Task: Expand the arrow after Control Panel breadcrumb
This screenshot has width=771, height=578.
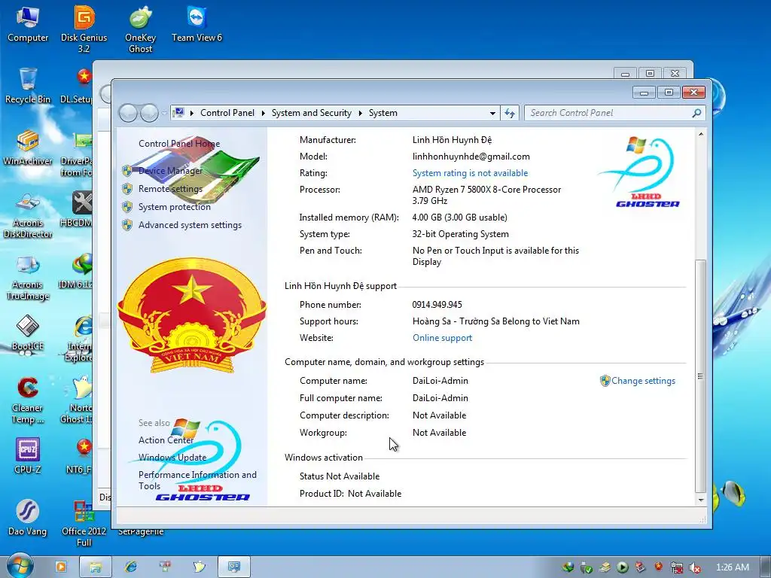Action: click(263, 113)
